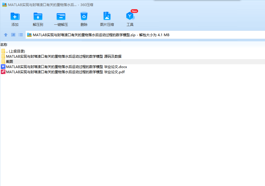
Task: Go up one level with the arrow icon
Action: [6, 35]
